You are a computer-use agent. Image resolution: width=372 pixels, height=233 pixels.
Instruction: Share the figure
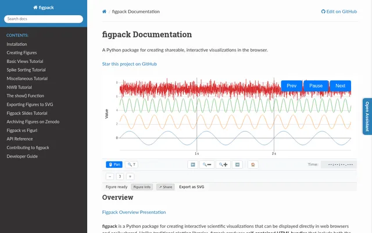point(166,187)
